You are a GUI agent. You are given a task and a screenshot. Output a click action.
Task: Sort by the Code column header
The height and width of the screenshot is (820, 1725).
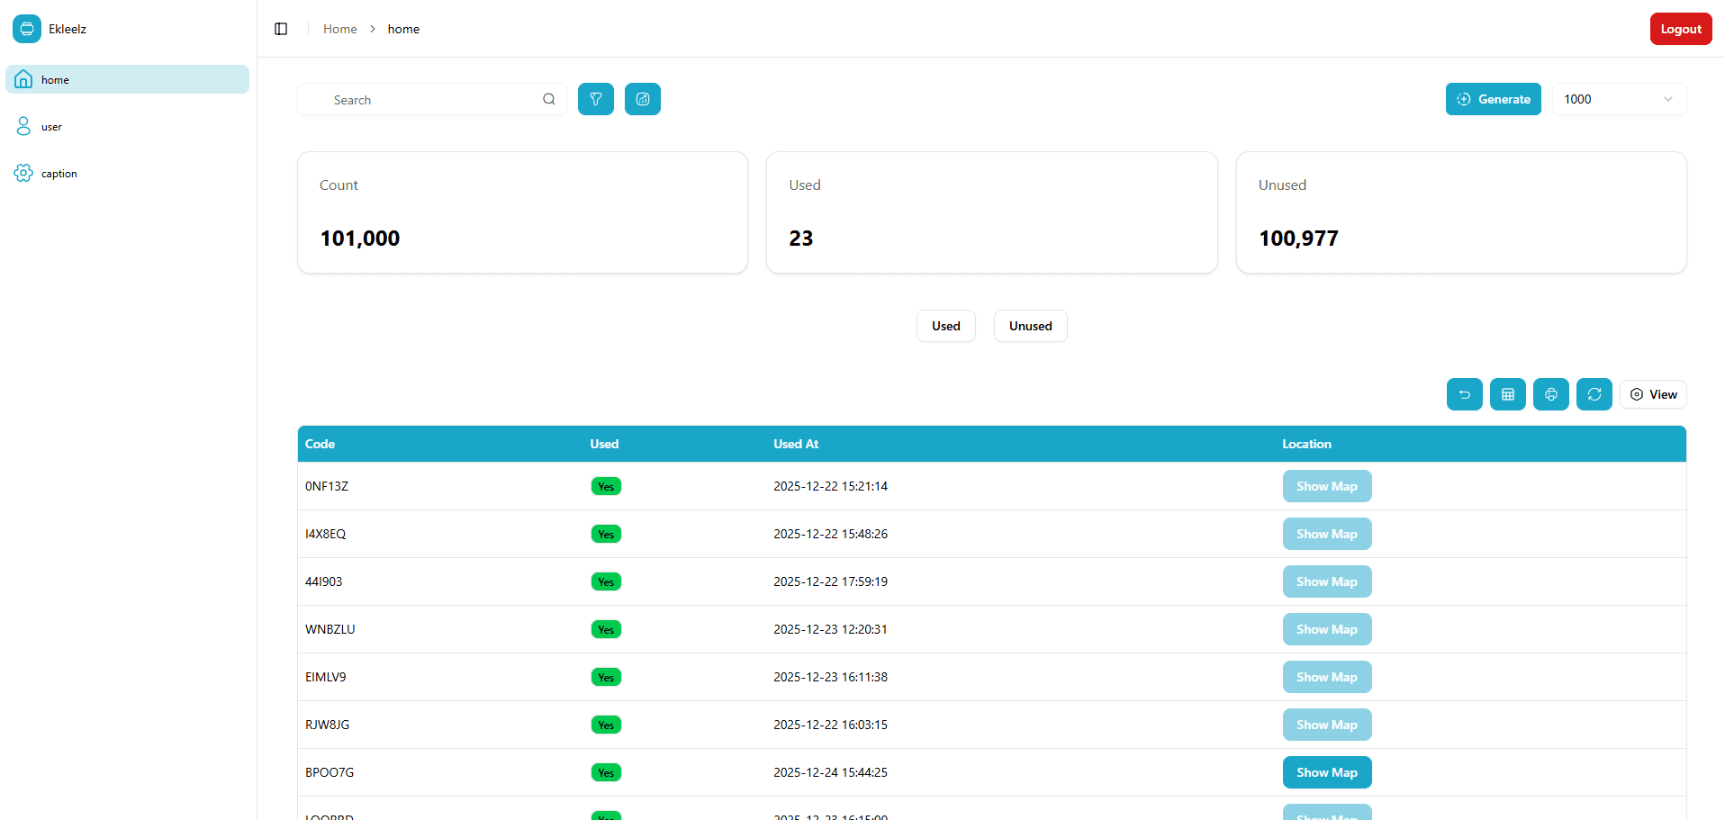coord(321,444)
